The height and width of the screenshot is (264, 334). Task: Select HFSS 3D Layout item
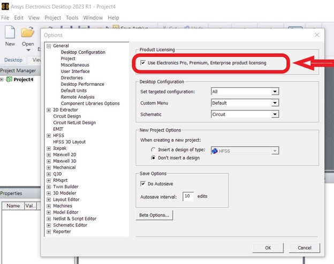point(69,142)
